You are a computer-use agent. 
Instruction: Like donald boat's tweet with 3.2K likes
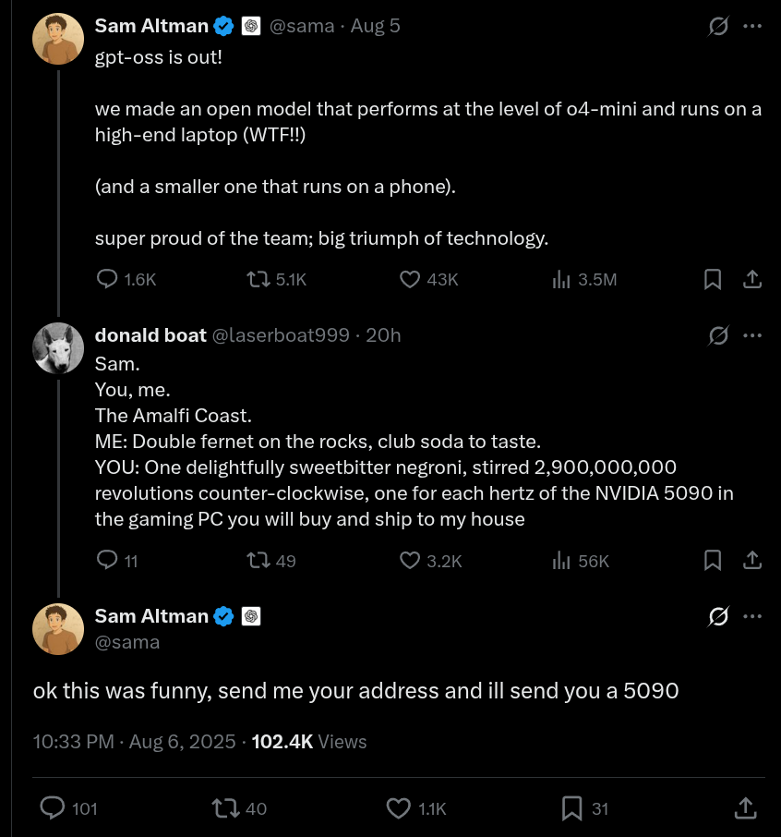pyautogui.click(x=410, y=560)
